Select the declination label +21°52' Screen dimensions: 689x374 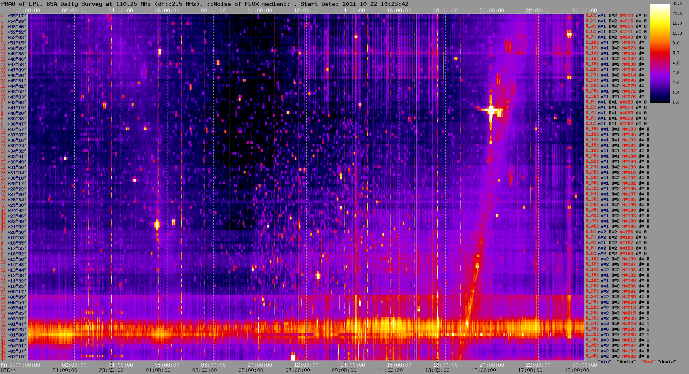[x=16, y=227]
